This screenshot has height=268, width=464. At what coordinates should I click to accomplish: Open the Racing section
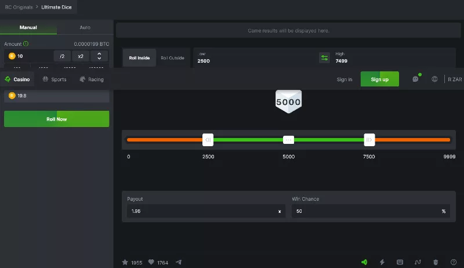[x=92, y=79]
